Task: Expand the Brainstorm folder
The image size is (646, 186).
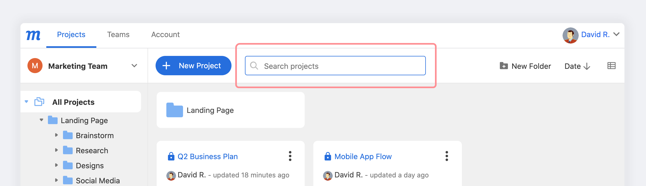Action: (x=56, y=135)
